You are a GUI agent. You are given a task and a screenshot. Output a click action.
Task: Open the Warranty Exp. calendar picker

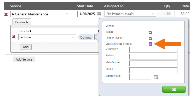point(156,77)
